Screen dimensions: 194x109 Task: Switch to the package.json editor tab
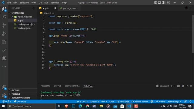pos(69,8)
